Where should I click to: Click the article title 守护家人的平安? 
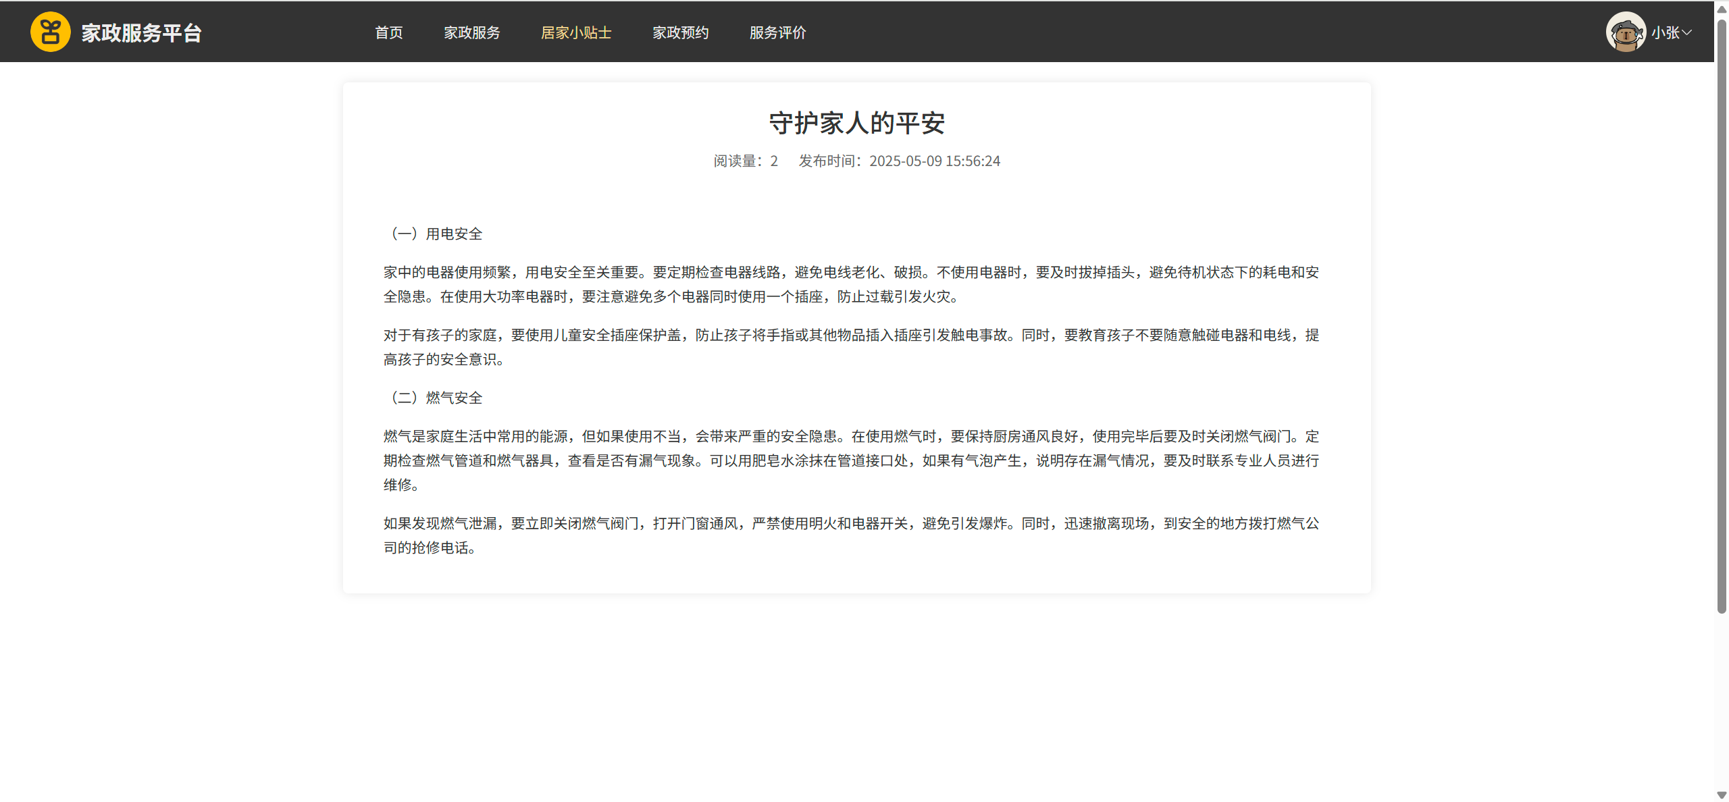point(856,123)
